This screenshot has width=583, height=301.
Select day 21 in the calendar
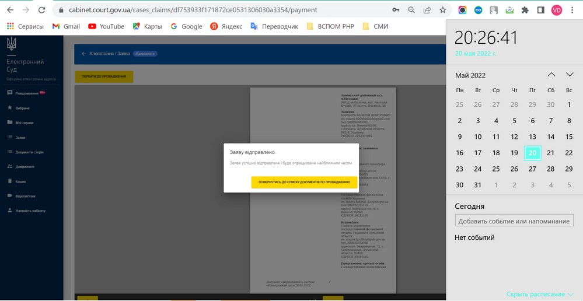coord(551,153)
